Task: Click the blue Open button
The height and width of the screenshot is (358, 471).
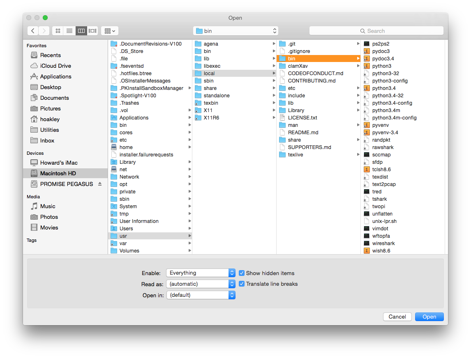Action: 429,317
